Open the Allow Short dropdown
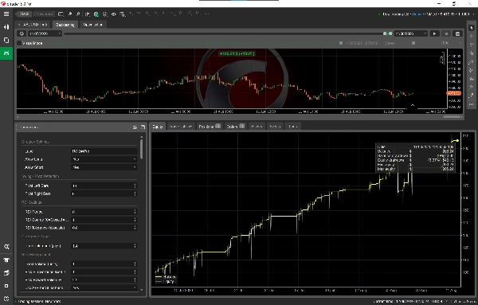The height and width of the screenshot is (305, 478). pos(104,167)
